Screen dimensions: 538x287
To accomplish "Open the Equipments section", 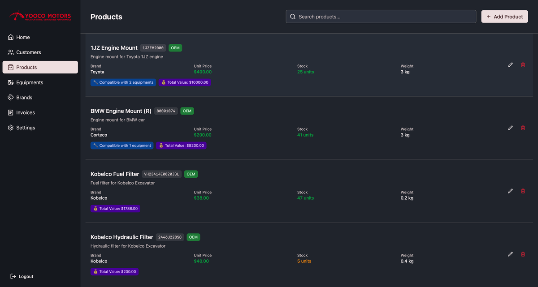I will tap(30, 82).
